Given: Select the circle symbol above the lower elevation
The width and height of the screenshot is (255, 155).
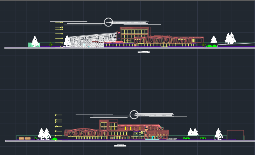Looking at the screenshot, I should point(134,114).
